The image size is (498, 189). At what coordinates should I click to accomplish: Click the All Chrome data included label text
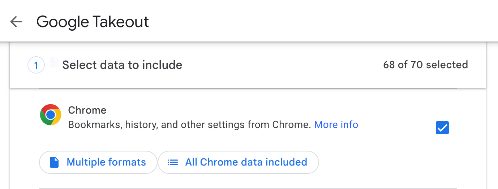pyautogui.click(x=246, y=162)
